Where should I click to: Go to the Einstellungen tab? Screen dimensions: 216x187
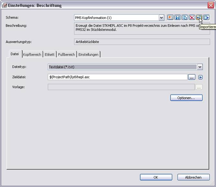click(88, 54)
